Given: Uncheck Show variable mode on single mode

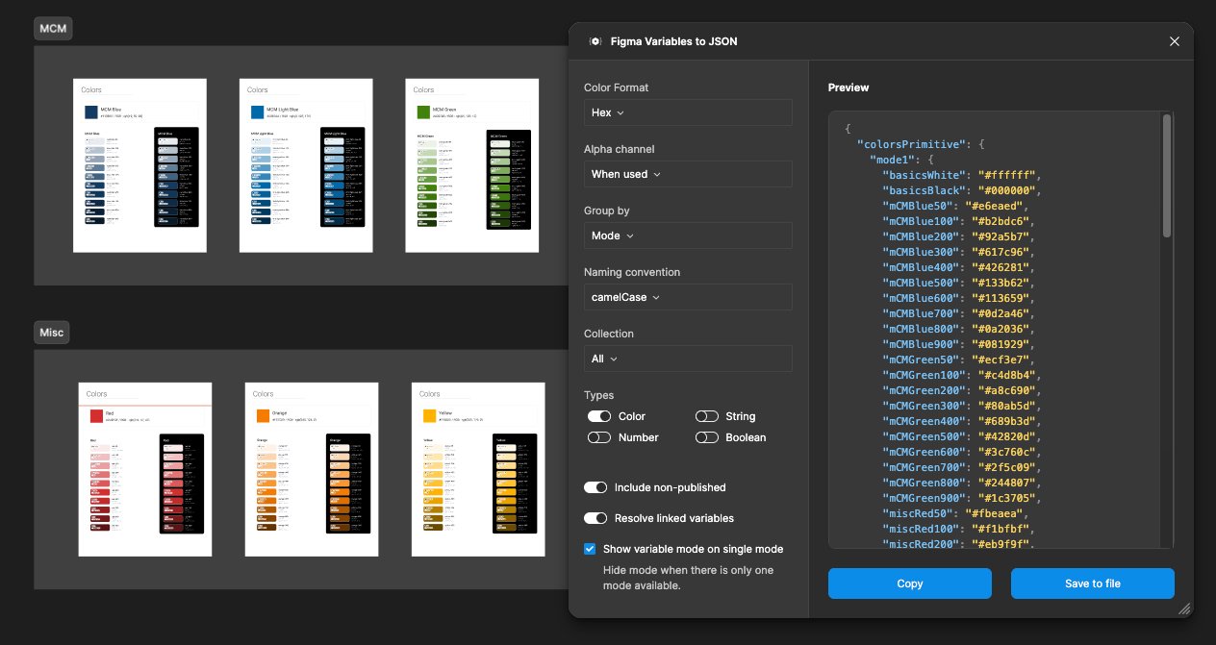Looking at the screenshot, I should (590, 549).
